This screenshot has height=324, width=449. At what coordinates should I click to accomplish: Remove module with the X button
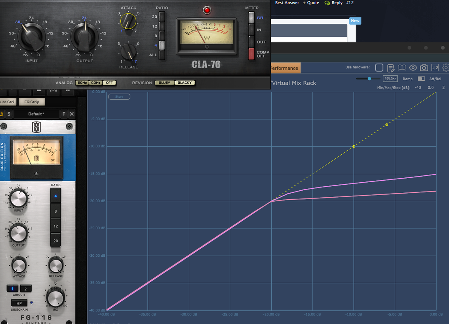(72, 114)
